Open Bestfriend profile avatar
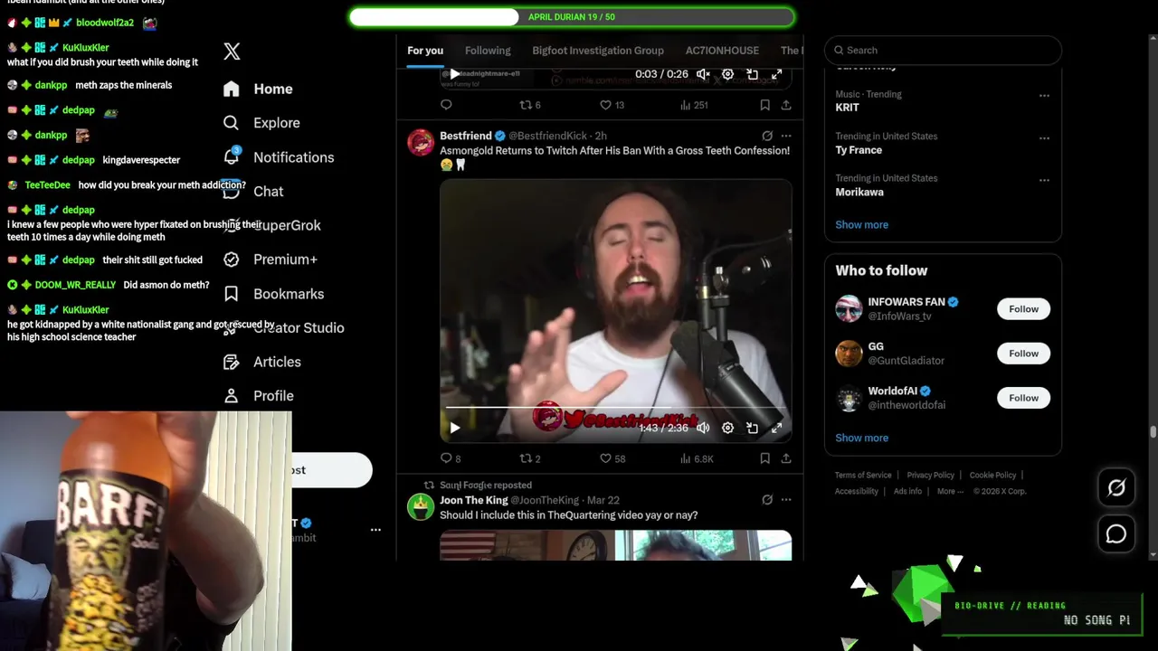1158x651 pixels. tap(421, 143)
